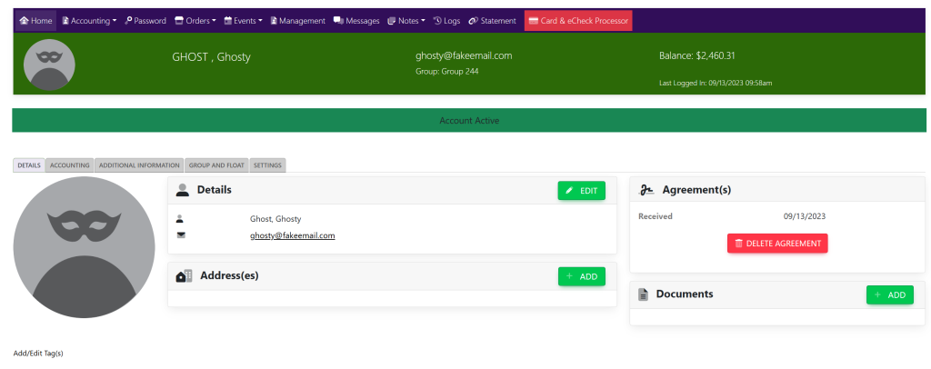
Task: Click the Messages chat icon
Action: (x=338, y=21)
